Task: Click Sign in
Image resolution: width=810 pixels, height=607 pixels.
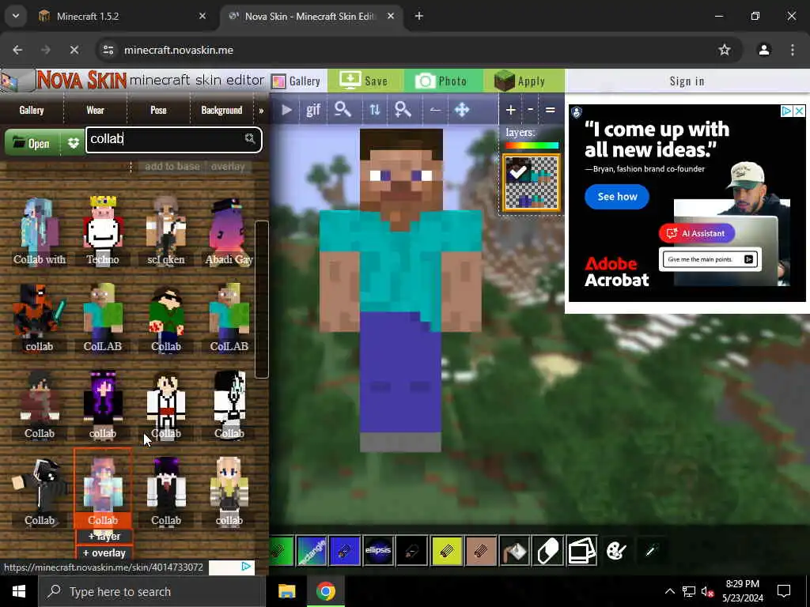Action: (x=687, y=81)
